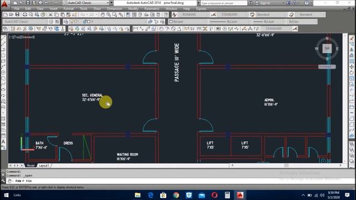
Task: Open Google Chrome from taskbar
Action: click(x=176, y=195)
